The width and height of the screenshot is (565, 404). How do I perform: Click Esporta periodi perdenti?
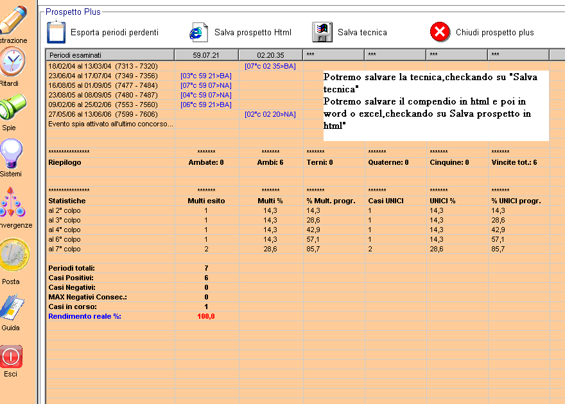point(114,32)
